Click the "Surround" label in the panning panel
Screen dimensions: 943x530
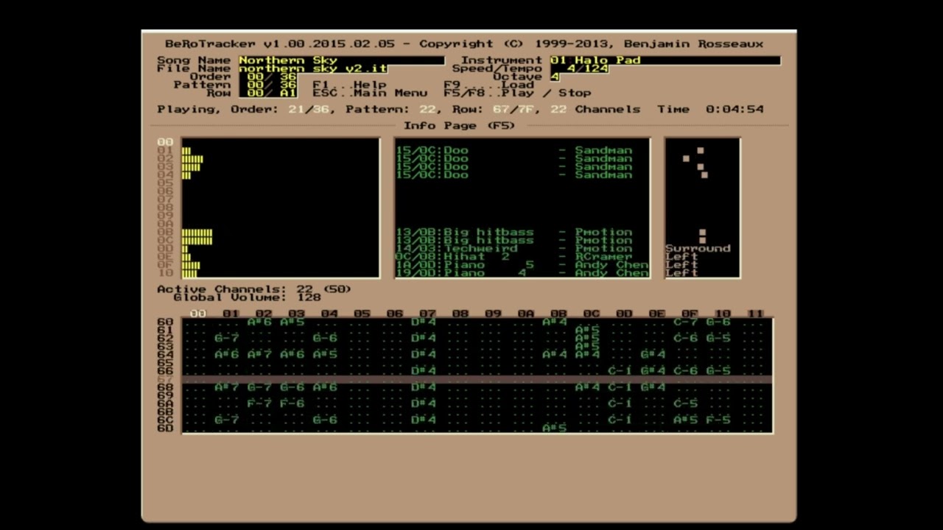pyautogui.click(x=698, y=249)
